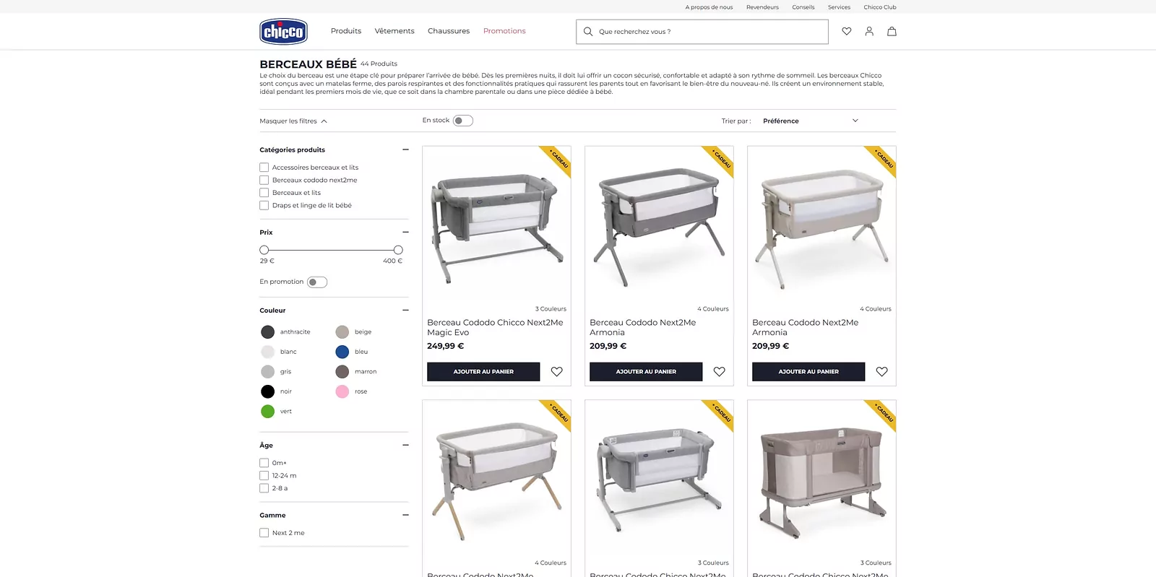Open the A propos de nous link
This screenshot has height=577, width=1156.
709,7
